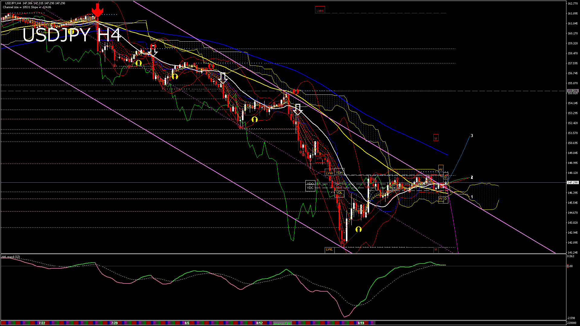The width and height of the screenshot is (580, 326).
Task: Click the USDJPY,H4 OHLC header text
Action: coord(35,3)
